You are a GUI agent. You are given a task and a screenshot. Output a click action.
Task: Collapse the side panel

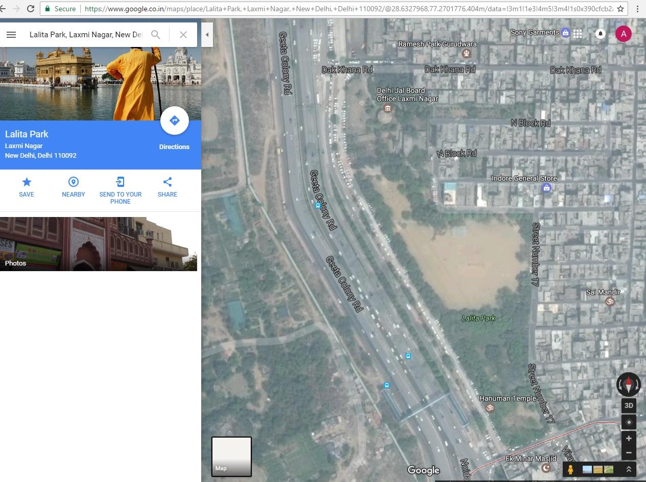pos(207,35)
